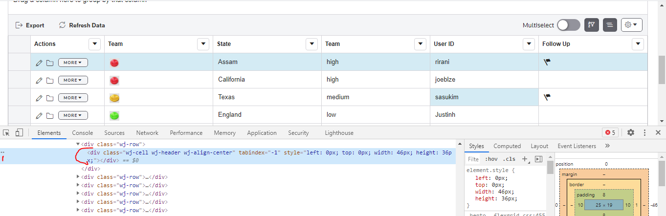This screenshot has width=666, height=216.
Task: Switch to the Console tab
Action: pos(83,133)
